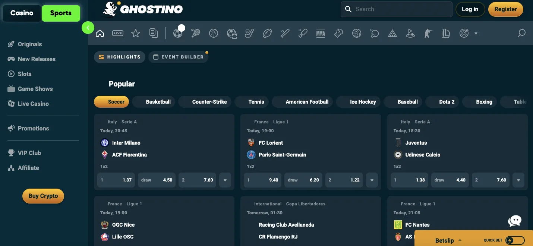
Task: Bet on FC Lorient win at 9.40
Action: click(262, 180)
